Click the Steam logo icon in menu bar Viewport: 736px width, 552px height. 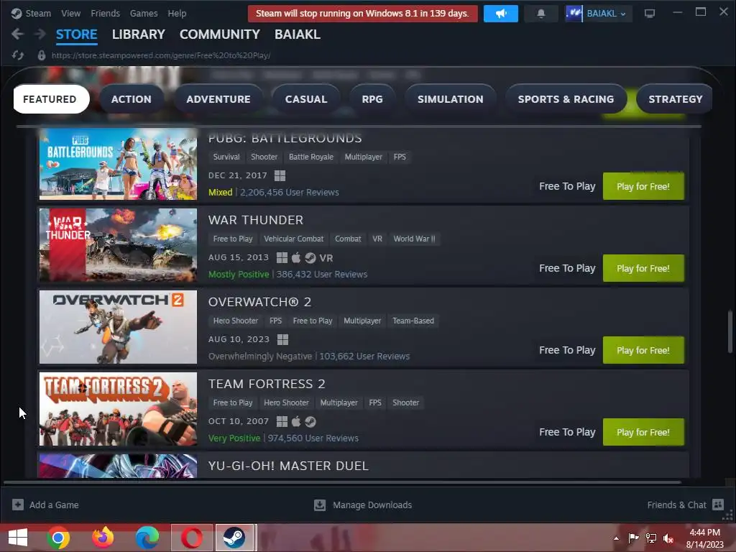tap(17, 13)
